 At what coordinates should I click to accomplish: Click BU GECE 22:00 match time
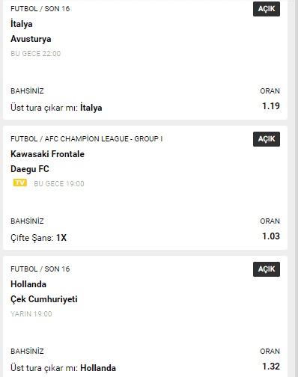(36, 54)
